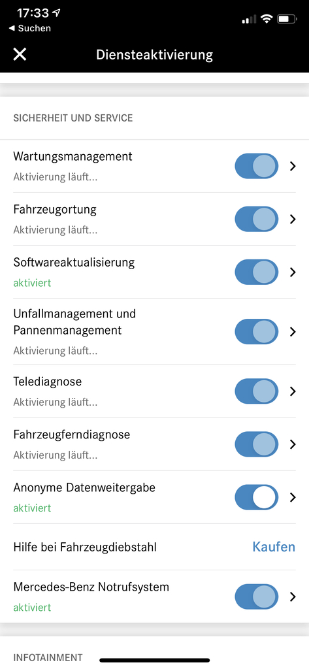The height and width of the screenshot is (669, 309).
Task: Tap the home indicator bar at bottom
Action: click(x=154, y=660)
